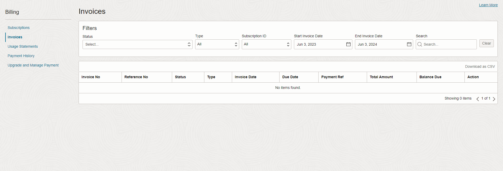The width and height of the screenshot is (503, 171).
Task: Download the invoices as CSV
Action: coord(480,66)
